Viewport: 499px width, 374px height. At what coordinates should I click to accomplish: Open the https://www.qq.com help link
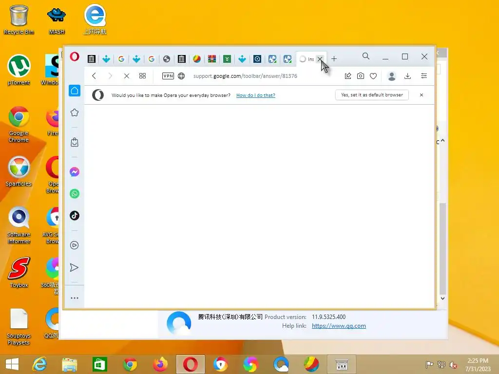(339, 326)
